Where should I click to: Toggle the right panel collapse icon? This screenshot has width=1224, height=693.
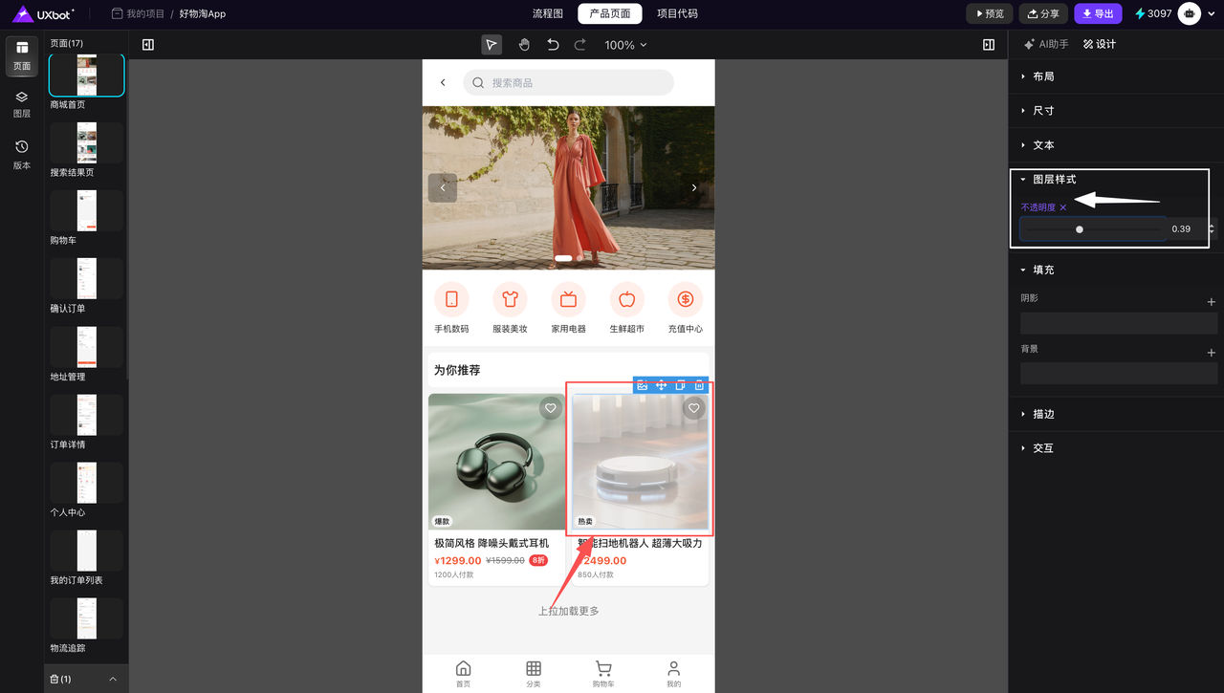[989, 45]
